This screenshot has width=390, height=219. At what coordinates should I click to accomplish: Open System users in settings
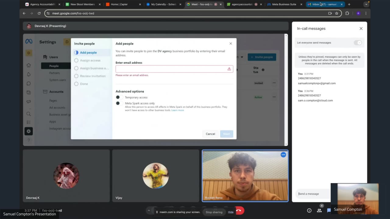pyautogui.click(x=58, y=80)
